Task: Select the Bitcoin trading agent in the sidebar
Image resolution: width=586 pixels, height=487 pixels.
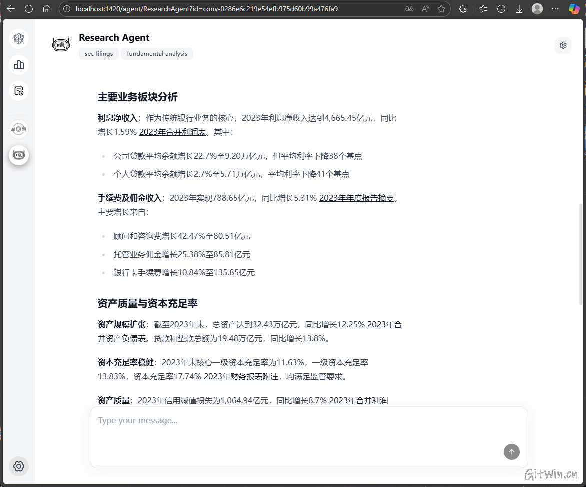Action: coord(19,129)
